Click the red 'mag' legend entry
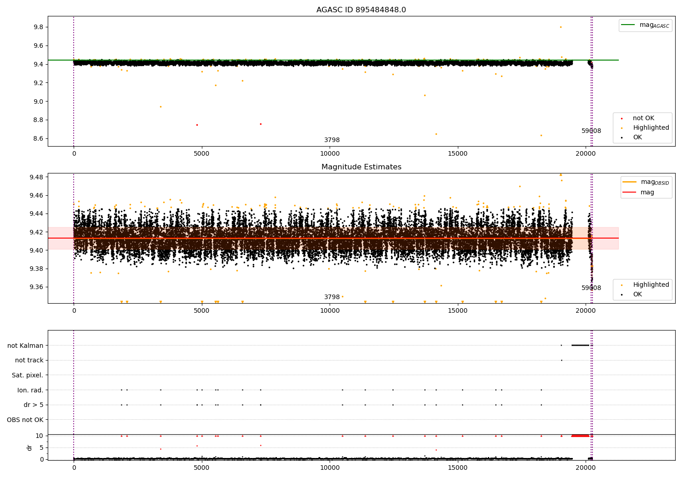Viewport: 682px width, 478px height. 647,193
